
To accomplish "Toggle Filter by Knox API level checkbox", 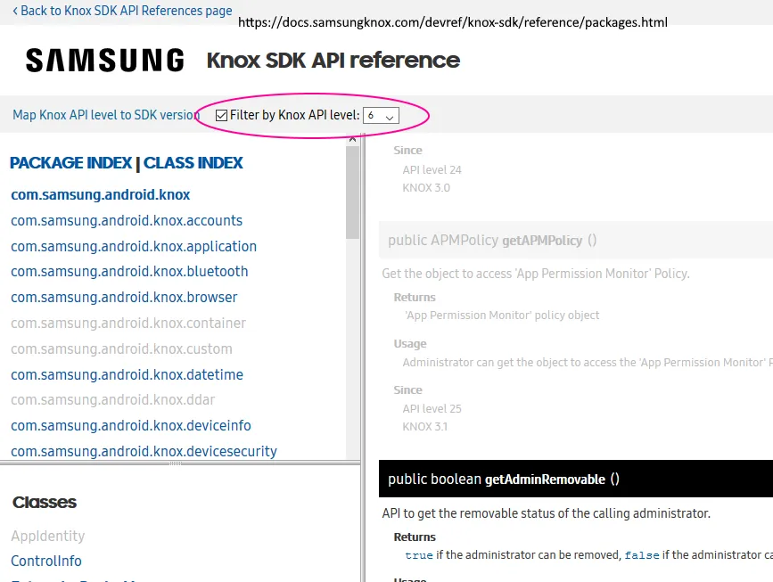I will pyautogui.click(x=221, y=115).
